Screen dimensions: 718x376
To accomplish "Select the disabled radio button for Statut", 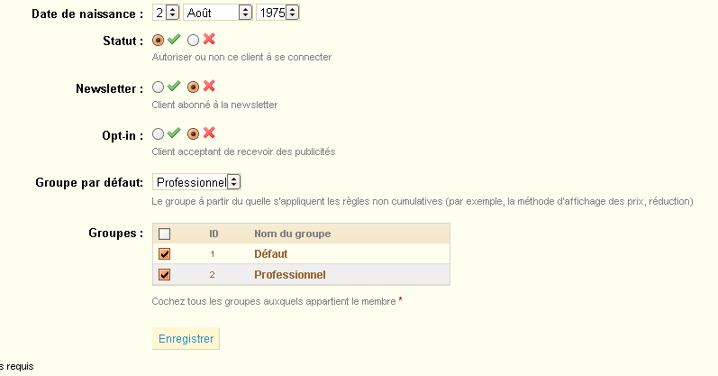I will click(193, 41).
